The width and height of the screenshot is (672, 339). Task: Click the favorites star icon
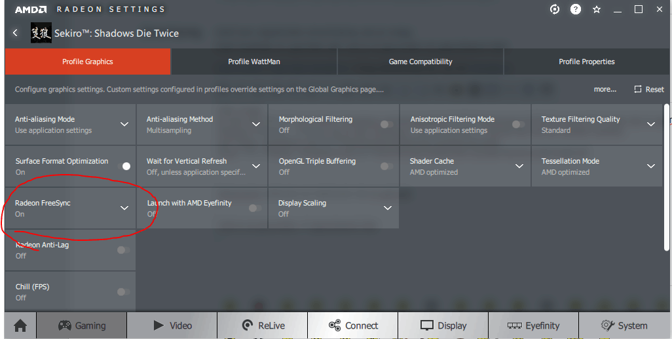[x=596, y=9]
